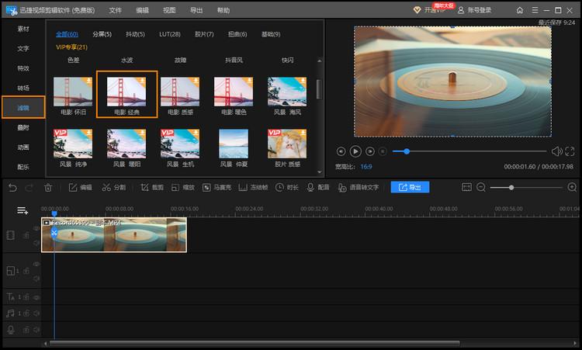Screen dimensions: 582x350
Task: Switch to 配乐 music sidebar tab
Action: click(x=23, y=167)
